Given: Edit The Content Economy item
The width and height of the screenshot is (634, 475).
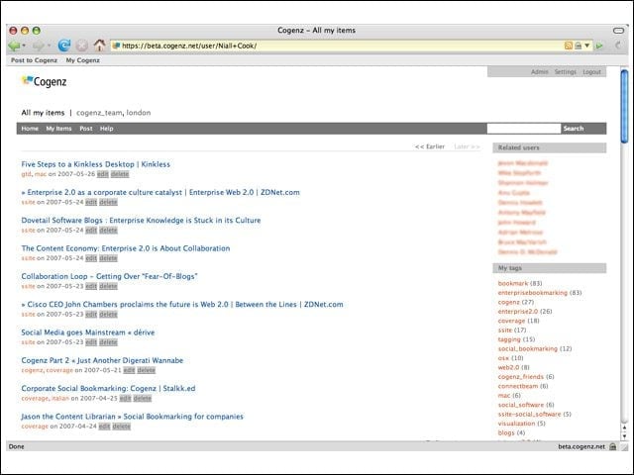Looking at the screenshot, I should click(x=91, y=258).
